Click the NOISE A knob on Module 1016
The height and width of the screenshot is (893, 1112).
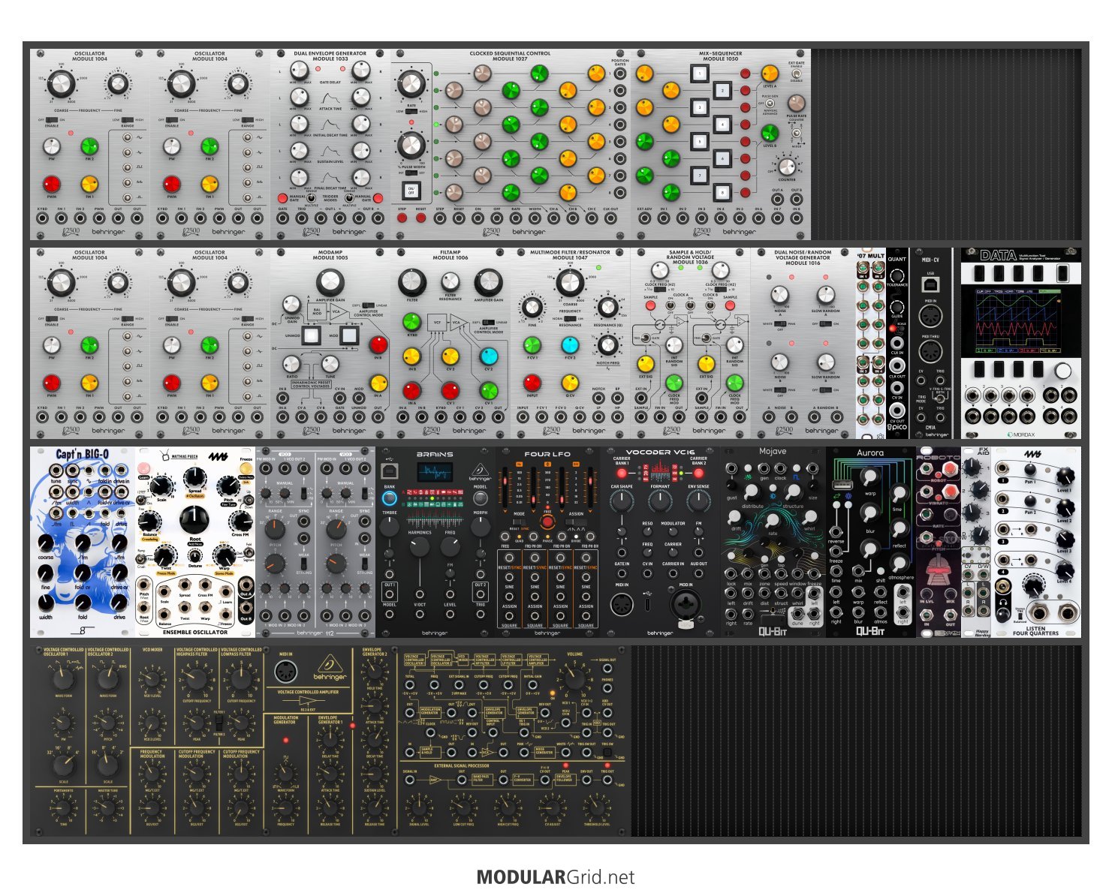point(780,294)
